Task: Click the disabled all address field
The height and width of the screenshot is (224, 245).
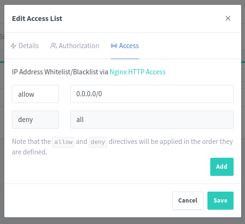Action: [x=152, y=120]
